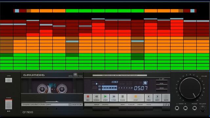The height and width of the screenshot is (118, 210).
Task: Click the F.FWD fast-forward button
Action: (114, 98)
